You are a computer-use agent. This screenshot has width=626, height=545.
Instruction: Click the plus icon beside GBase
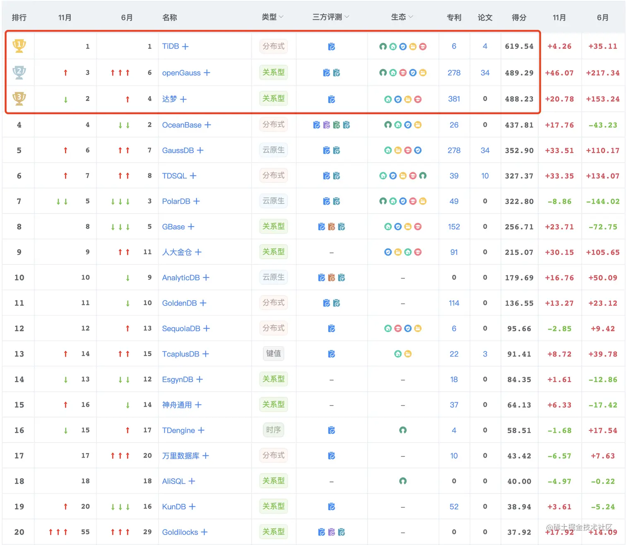coord(191,227)
